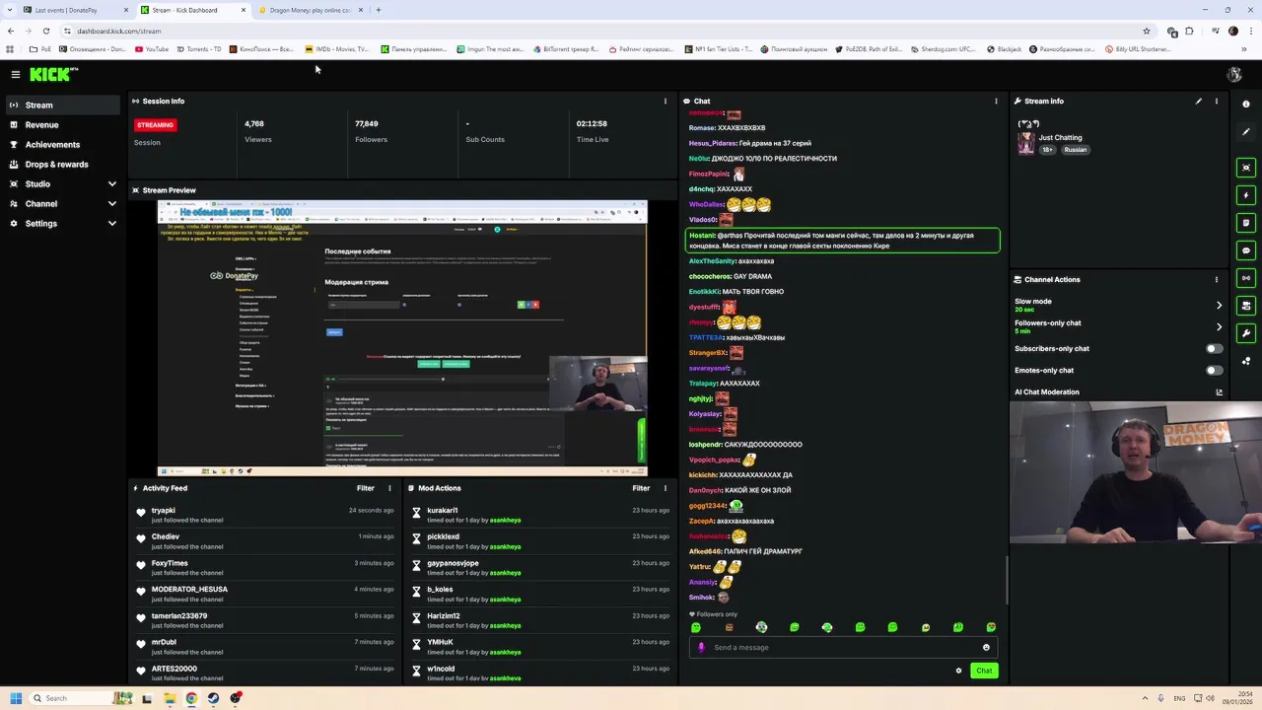Open Chrome tab search dropdown arrow
Viewport: 1262px width, 710px height.
click(9, 10)
